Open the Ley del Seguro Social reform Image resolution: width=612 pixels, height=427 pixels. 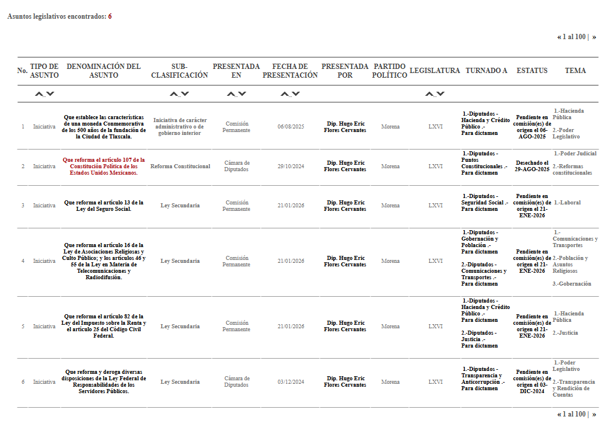click(103, 206)
